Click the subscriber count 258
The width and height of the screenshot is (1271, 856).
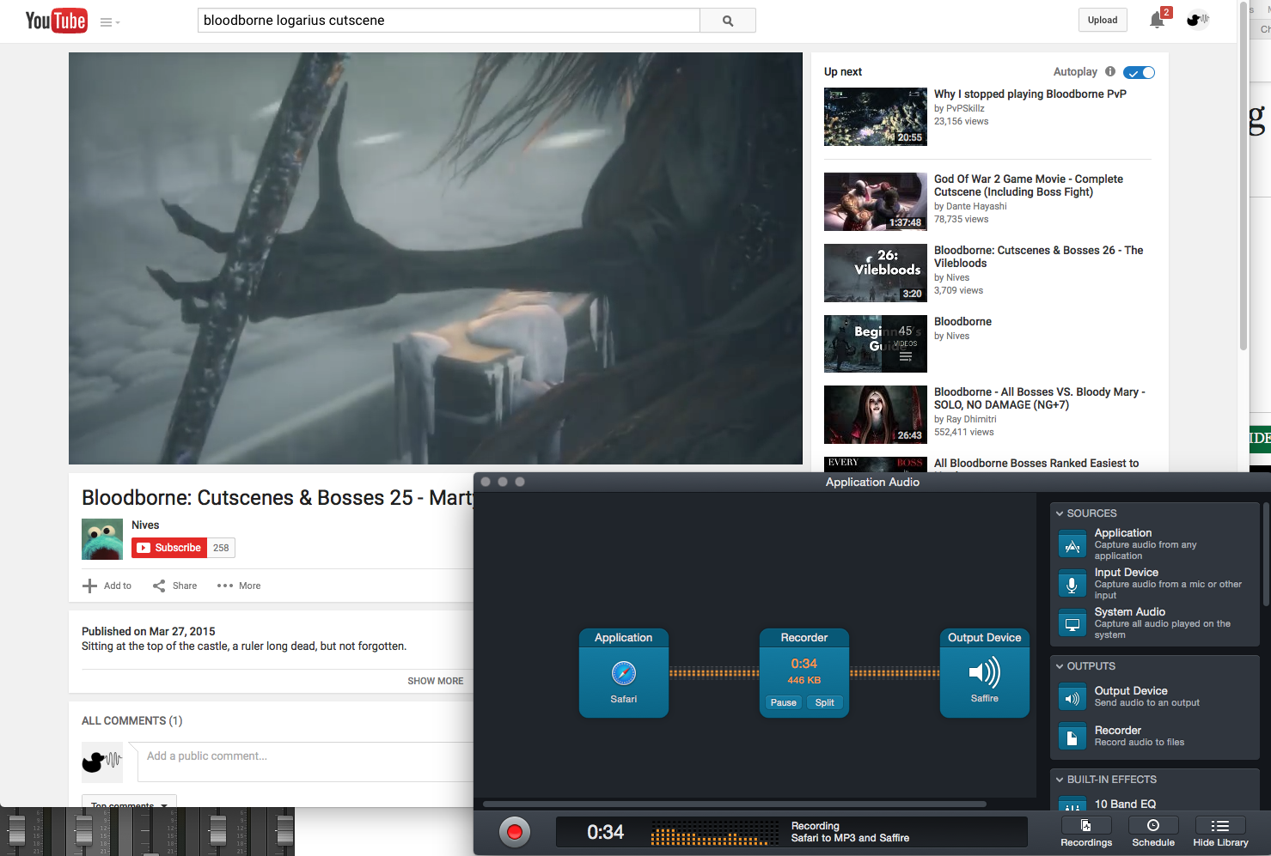pyautogui.click(x=221, y=548)
